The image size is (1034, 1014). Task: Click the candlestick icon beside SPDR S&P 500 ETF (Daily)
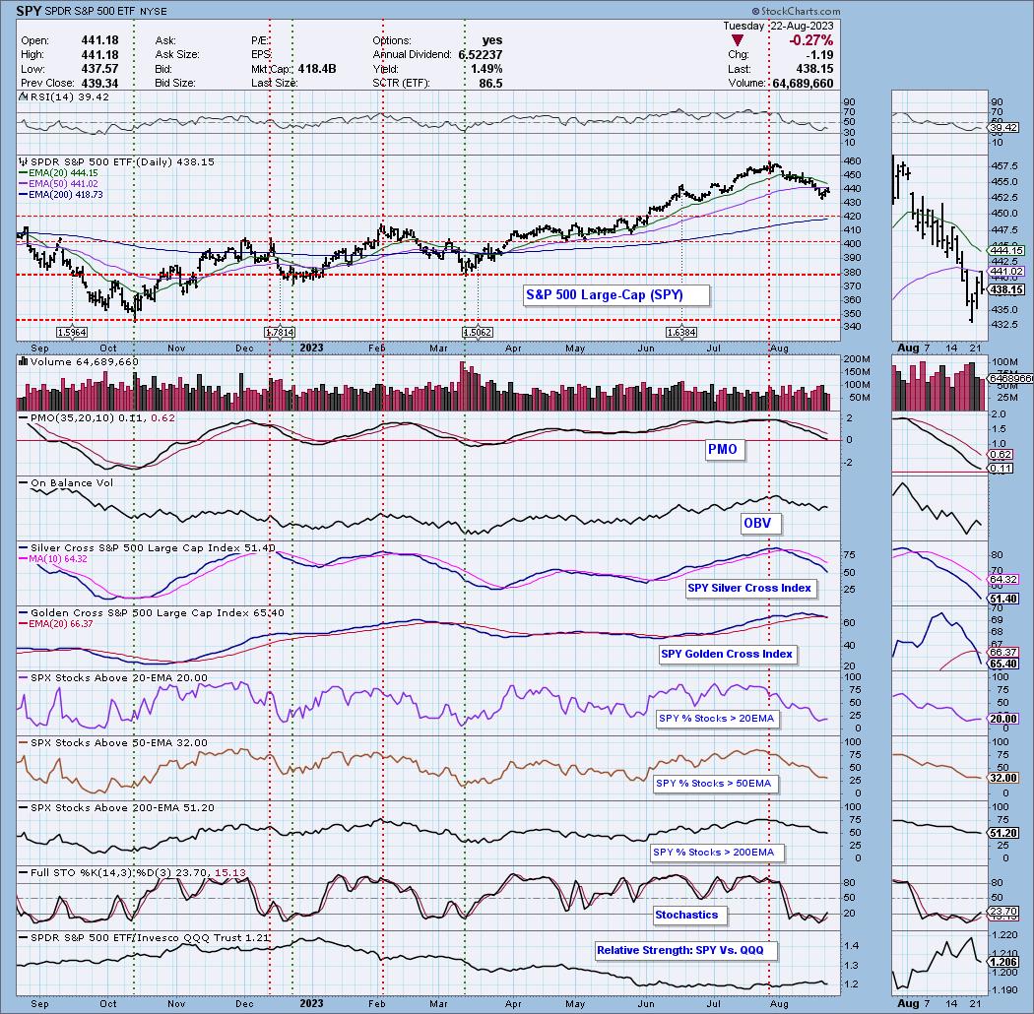click(24, 161)
